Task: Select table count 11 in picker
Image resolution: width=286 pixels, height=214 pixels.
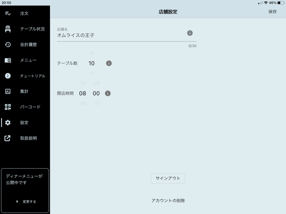Action: pos(91,73)
